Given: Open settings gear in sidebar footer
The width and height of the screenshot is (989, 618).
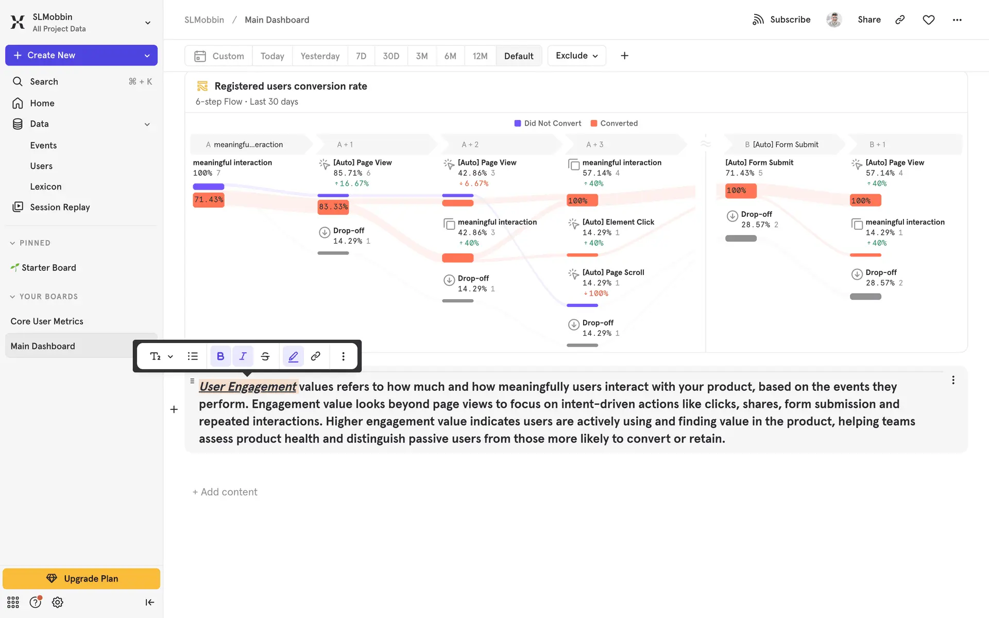Looking at the screenshot, I should tap(58, 602).
